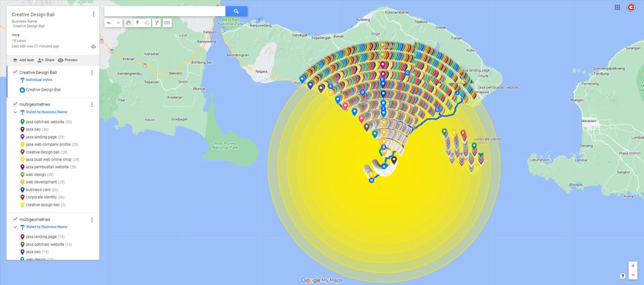Screen dimensions: 644x285
Task: Open the Google apps grid
Action: (x=617, y=7)
